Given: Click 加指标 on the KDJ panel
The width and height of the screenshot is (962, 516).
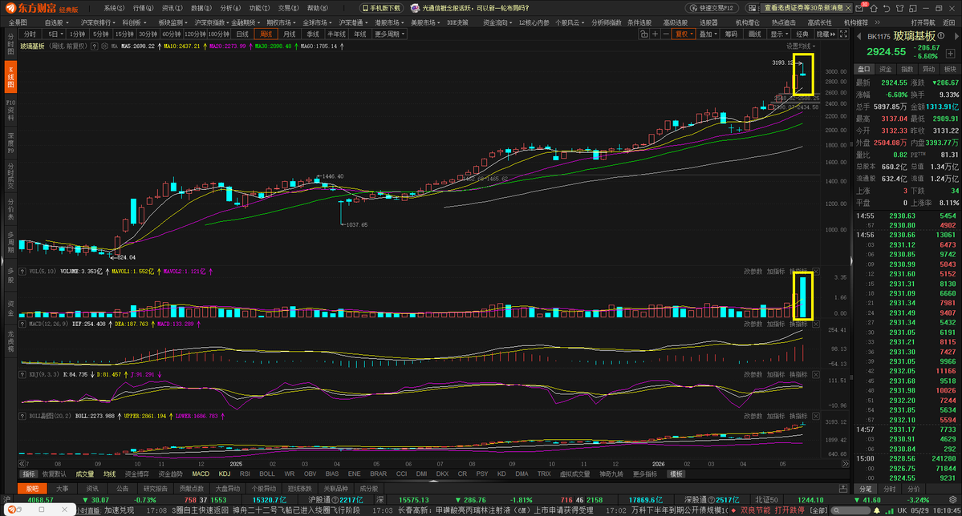Looking at the screenshot, I should (776, 374).
